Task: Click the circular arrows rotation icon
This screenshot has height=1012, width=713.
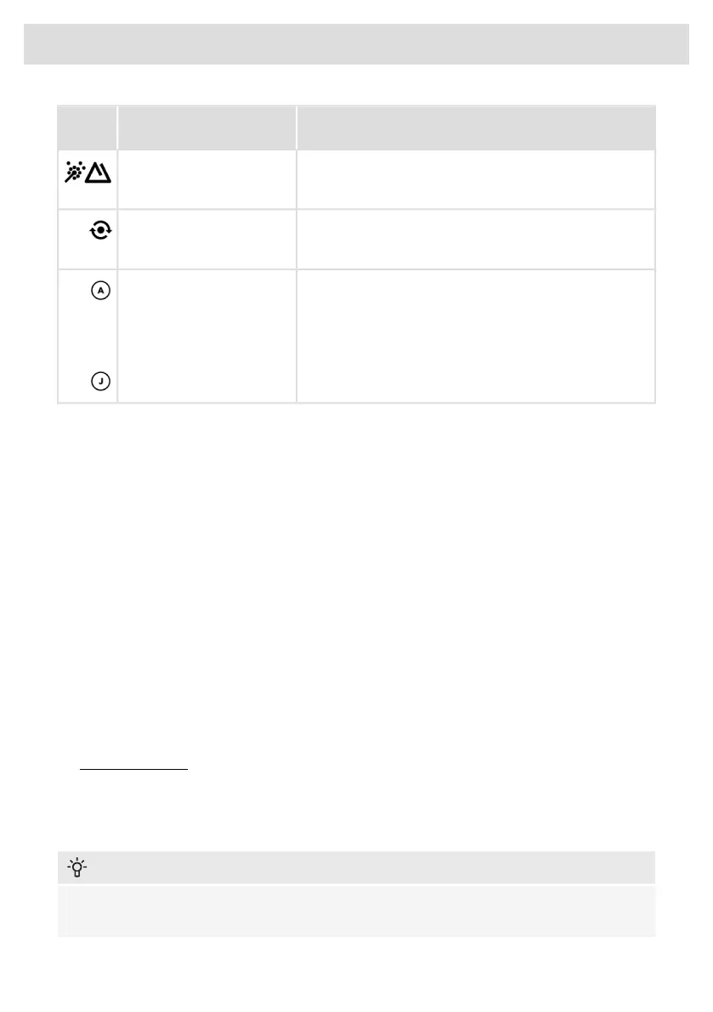Action: pos(101,231)
